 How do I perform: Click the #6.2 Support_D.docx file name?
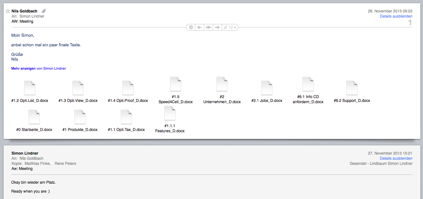(352, 101)
